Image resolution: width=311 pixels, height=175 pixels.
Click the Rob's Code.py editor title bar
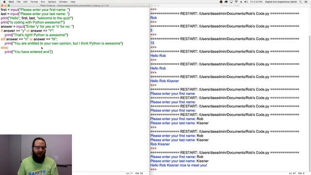74,5
